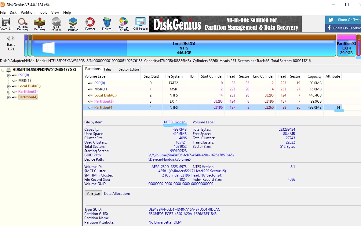Click the Start Cylinder column header

pos(212,76)
